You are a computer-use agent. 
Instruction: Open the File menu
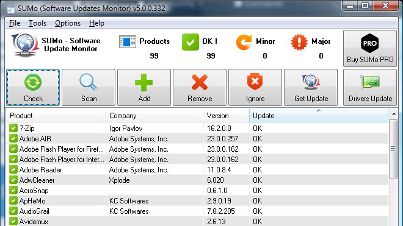15,23
